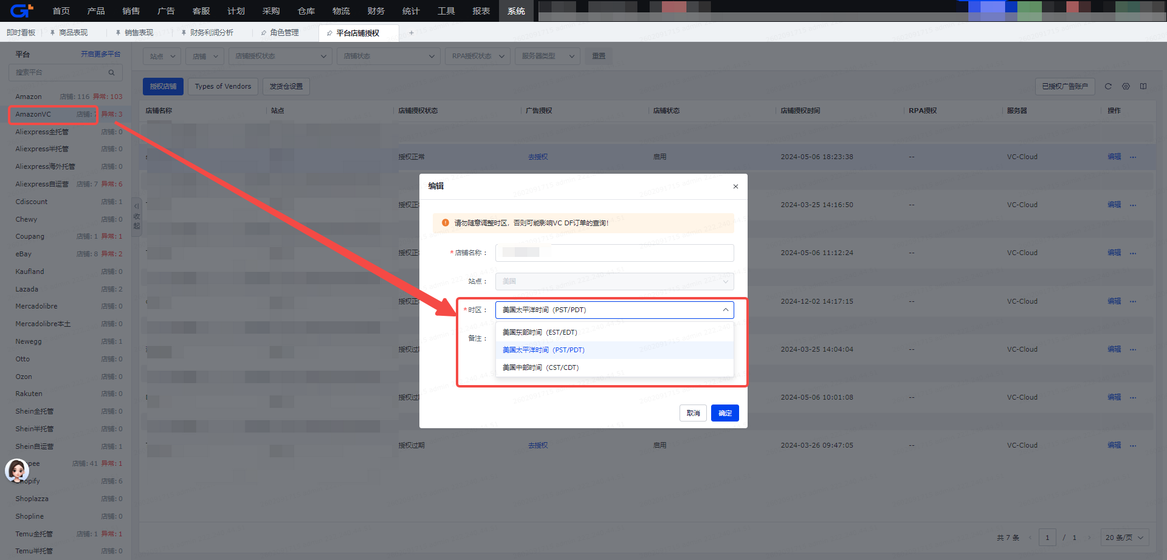
Task: Open the 20 条/页 page size dropdown
Action: pos(1124,538)
